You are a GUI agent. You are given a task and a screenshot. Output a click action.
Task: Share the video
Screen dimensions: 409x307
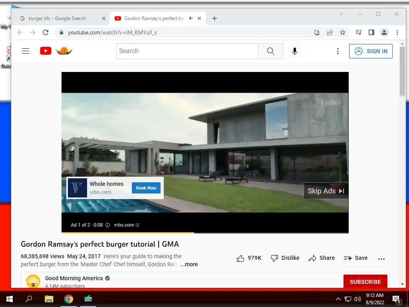click(x=322, y=258)
